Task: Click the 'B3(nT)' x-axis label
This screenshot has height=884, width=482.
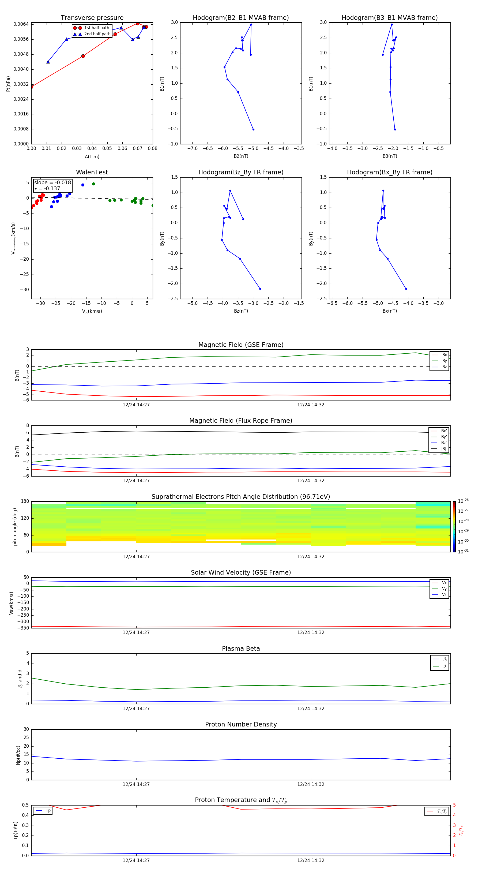Action: [x=390, y=156]
